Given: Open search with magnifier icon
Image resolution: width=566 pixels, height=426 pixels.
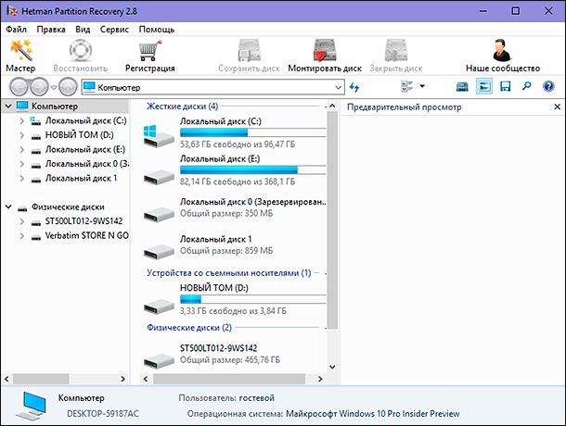Looking at the screenshot, I should pos(527,86).
